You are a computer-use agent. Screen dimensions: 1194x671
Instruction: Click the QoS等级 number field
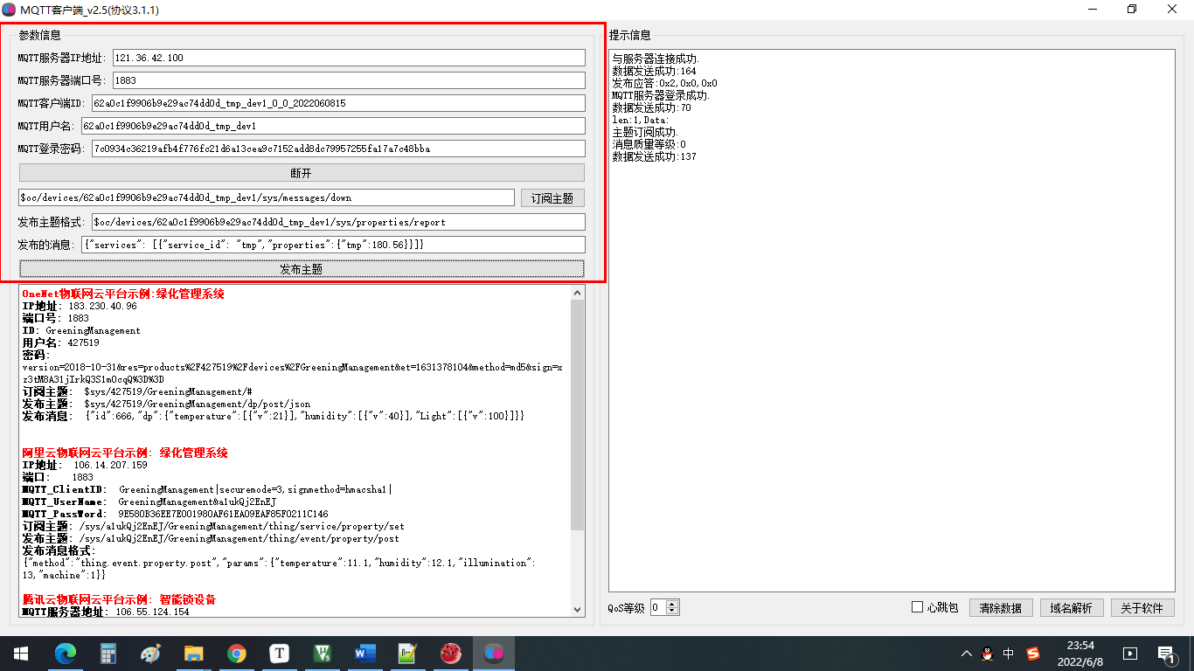pos(658,607)
